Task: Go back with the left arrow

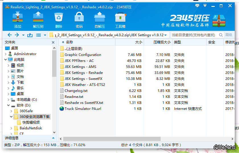Action: point(10,35)
